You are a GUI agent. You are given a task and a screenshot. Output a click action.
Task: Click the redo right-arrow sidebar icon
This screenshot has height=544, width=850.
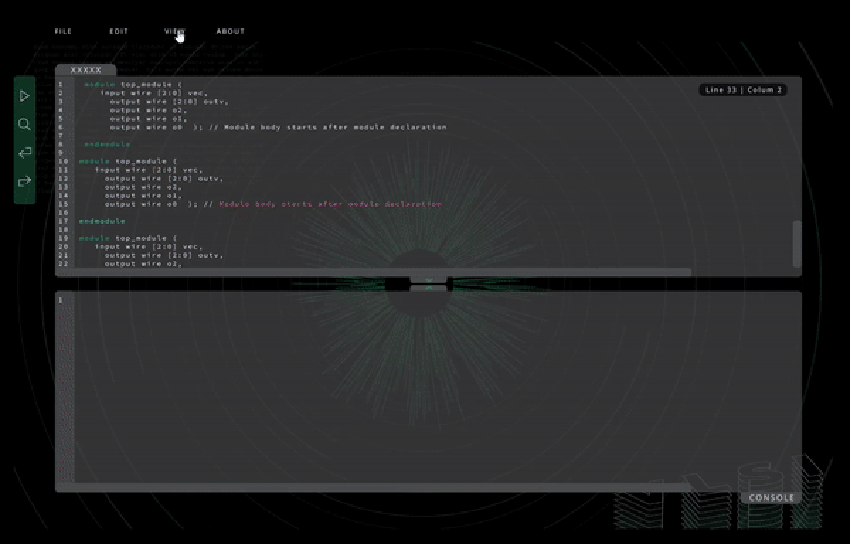pos(24,181)
